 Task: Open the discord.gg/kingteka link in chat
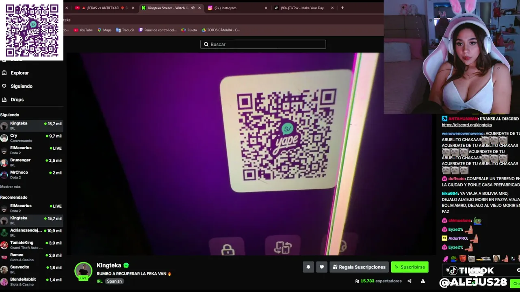click(x=467, y=125)
